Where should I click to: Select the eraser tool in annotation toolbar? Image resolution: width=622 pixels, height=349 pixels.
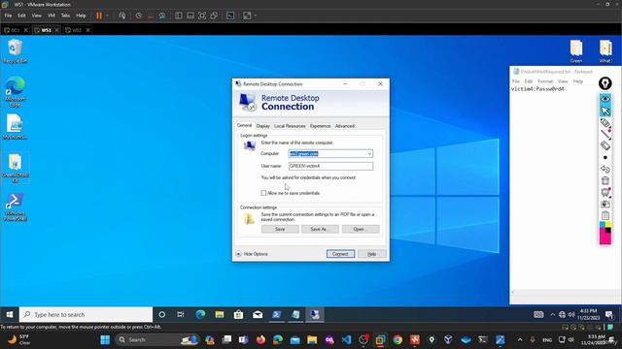tap(605, 145)
